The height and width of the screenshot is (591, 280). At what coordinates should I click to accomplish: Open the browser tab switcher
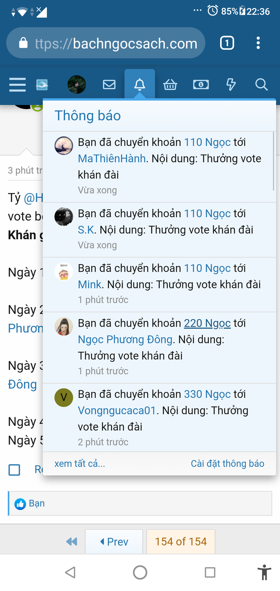pos(227,43)
